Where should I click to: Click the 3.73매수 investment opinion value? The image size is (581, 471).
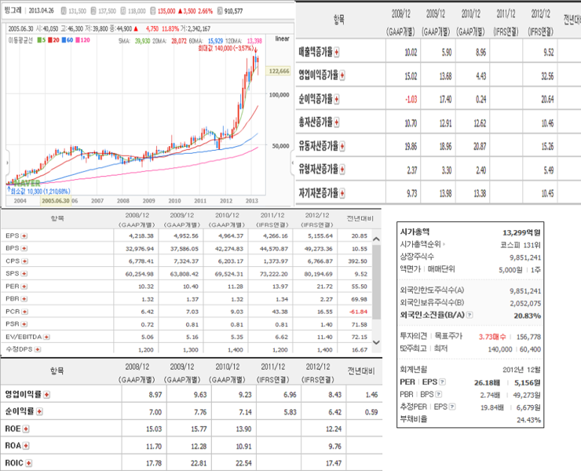[492, 337]
